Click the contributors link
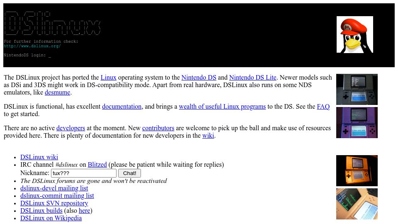This screenshot has width=398, height=224. click(x=158, y=128)
